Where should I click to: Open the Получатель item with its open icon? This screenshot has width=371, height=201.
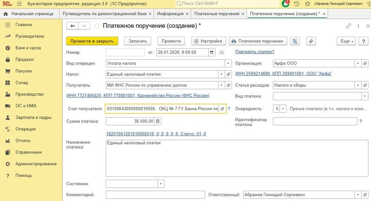[228, 85]
